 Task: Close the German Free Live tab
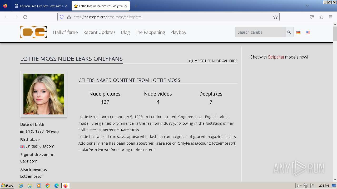[66, 6]
